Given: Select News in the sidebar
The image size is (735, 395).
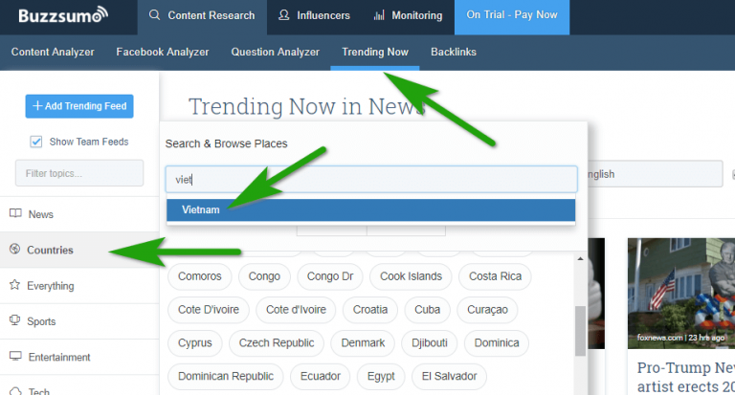Looking at the screenshot, I should [79, 214].
